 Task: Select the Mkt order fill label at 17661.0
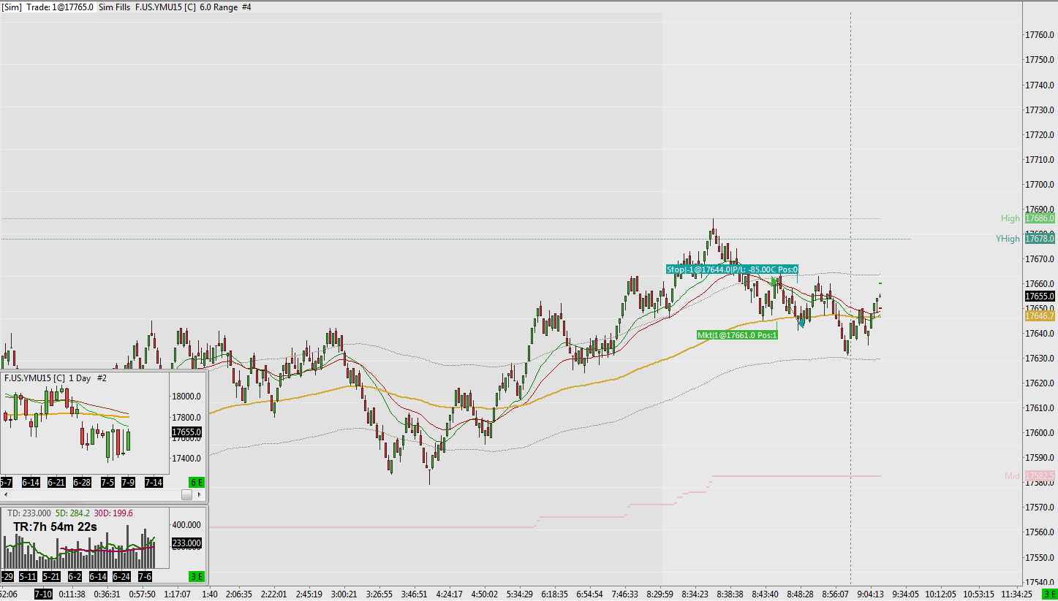point(737,335)
